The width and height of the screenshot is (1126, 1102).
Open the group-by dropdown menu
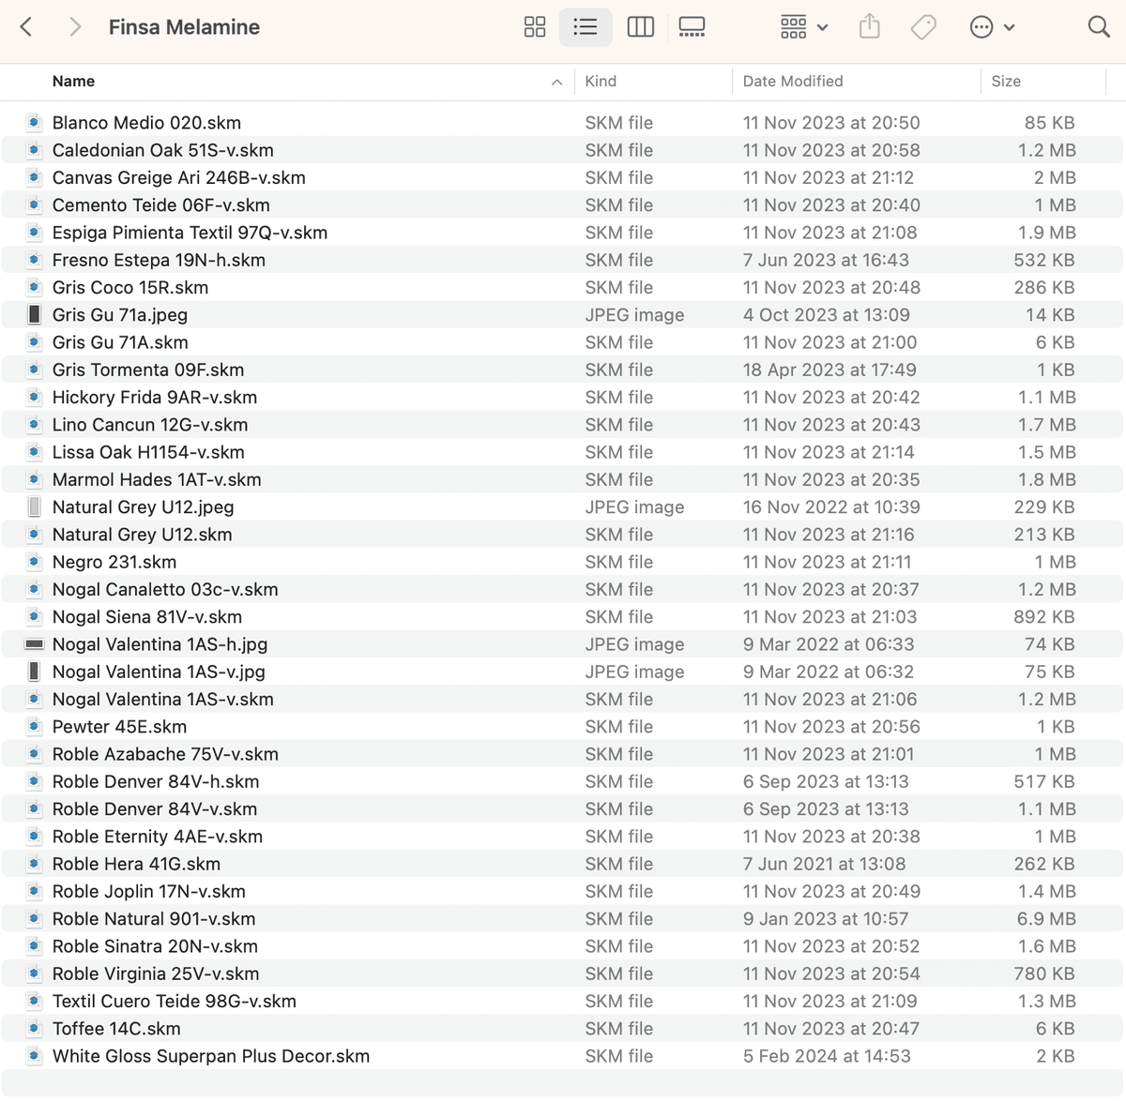pos(804,27)
